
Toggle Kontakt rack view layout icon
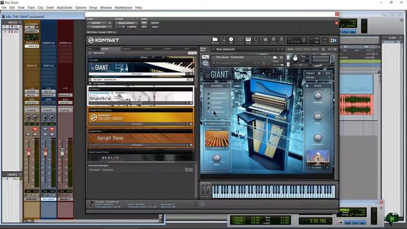pyautogui.click(x=333, y=40)
